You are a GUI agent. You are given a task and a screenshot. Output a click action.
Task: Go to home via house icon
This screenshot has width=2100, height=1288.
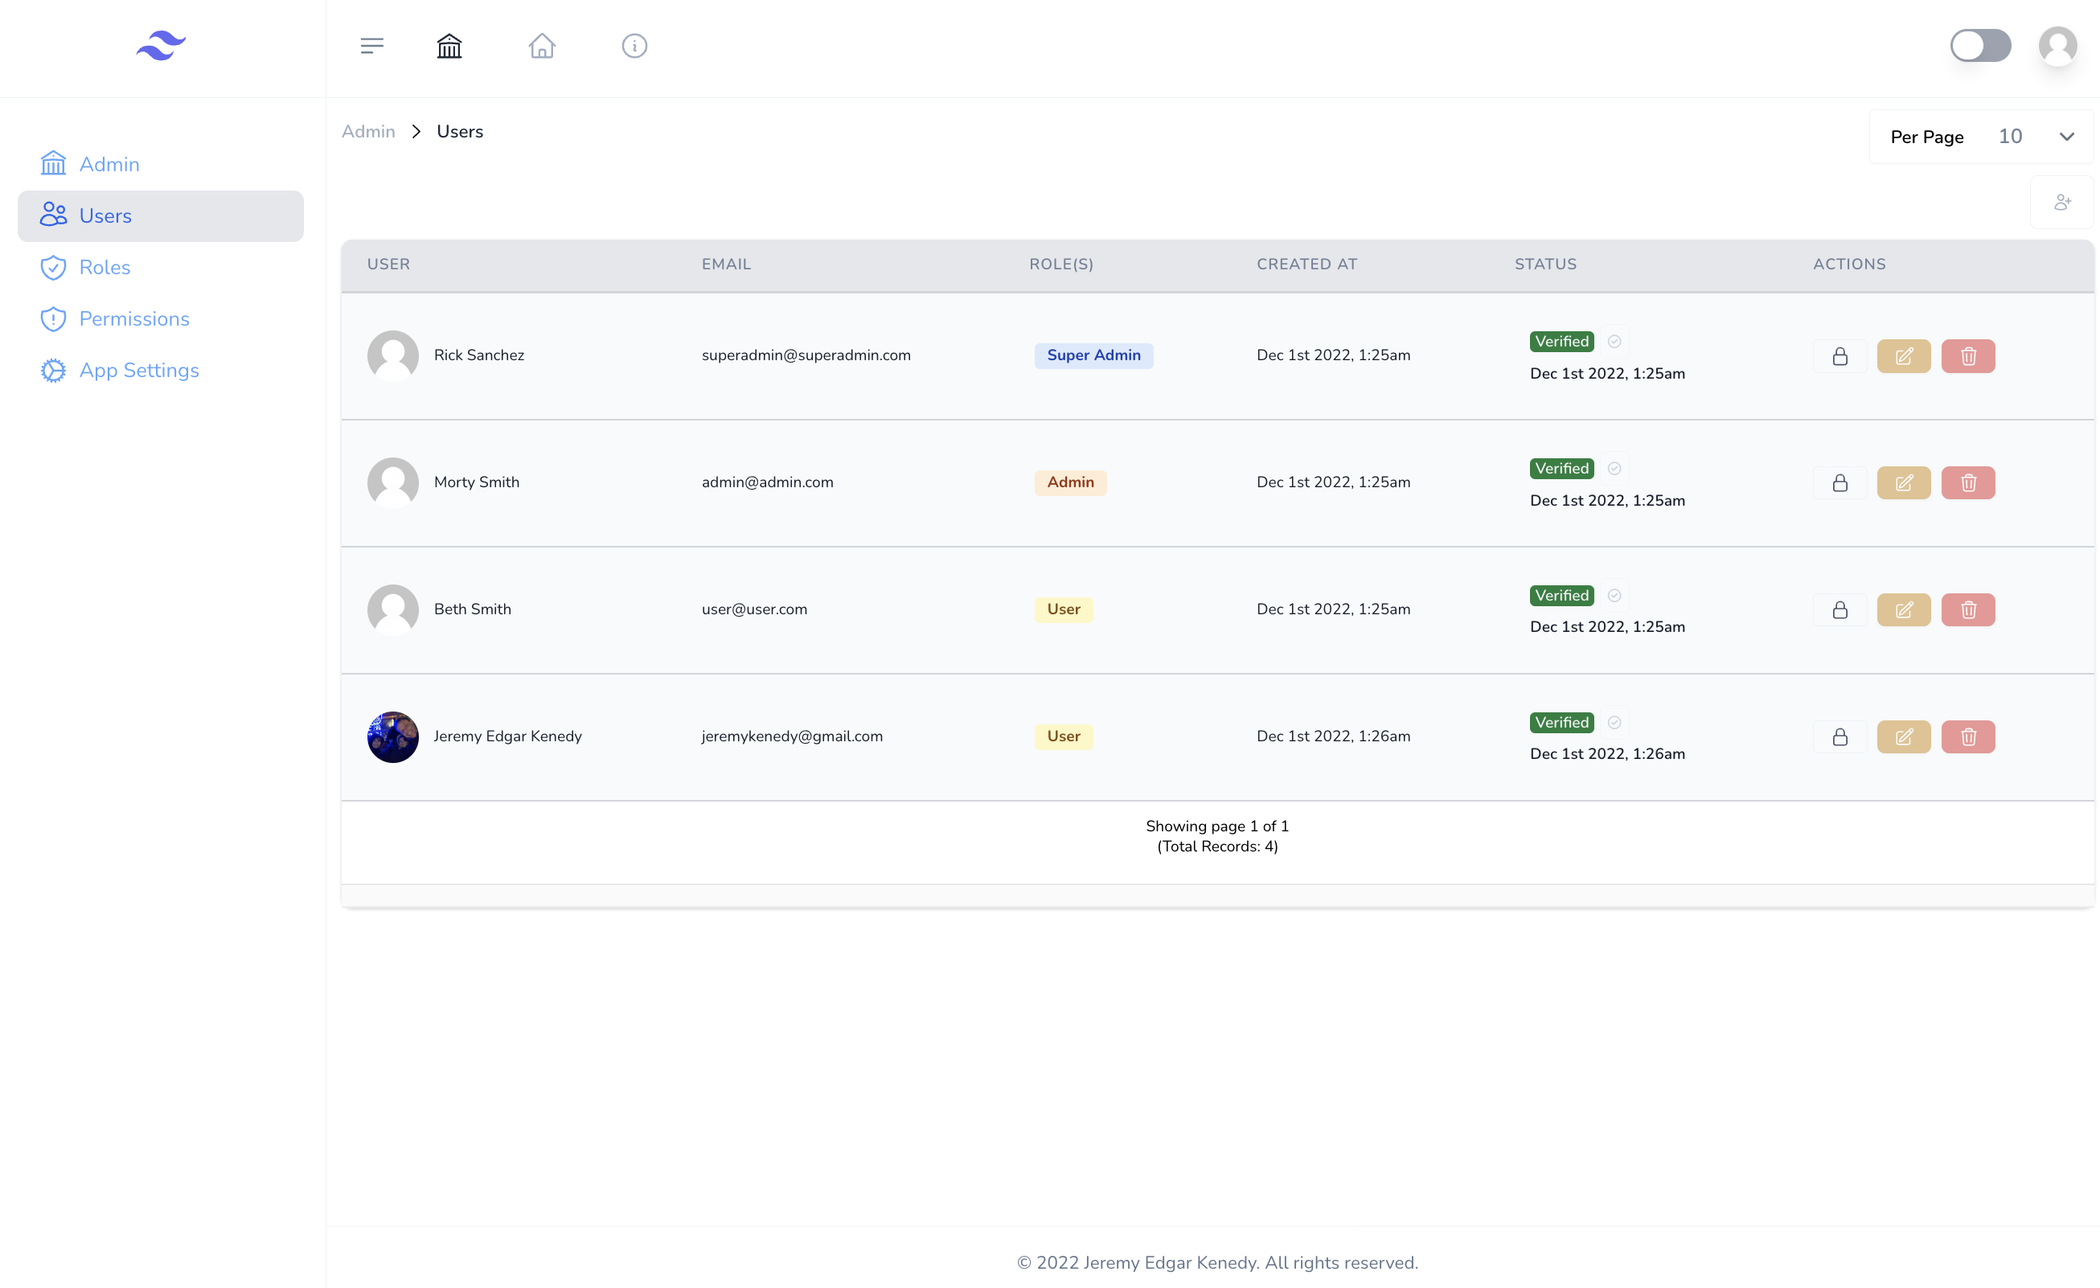pos(542,46)
